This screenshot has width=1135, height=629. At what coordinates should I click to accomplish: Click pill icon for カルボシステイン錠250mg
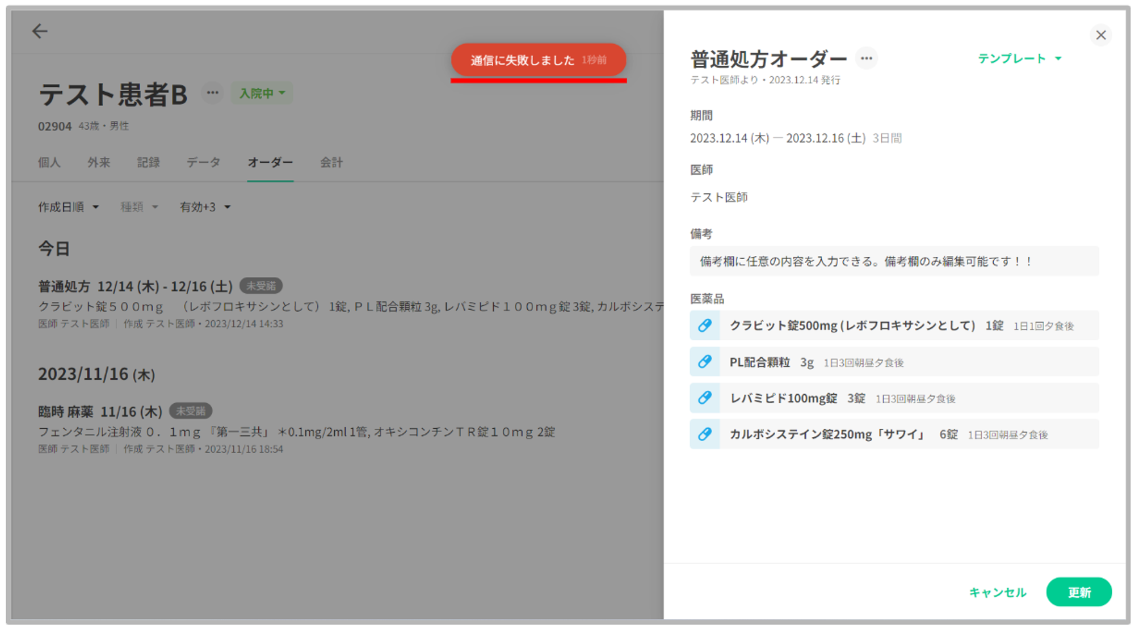[x=705, y=434]
